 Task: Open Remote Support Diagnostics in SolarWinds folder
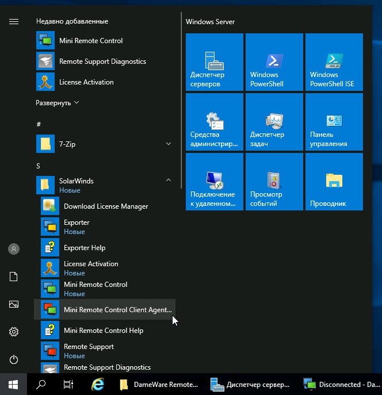click(x=105, y=367)
